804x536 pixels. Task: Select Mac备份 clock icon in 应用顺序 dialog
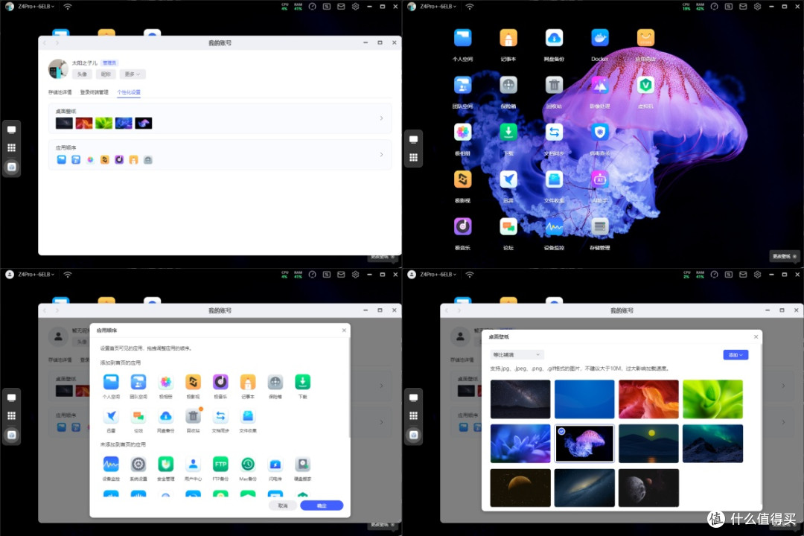pos(248,465)
